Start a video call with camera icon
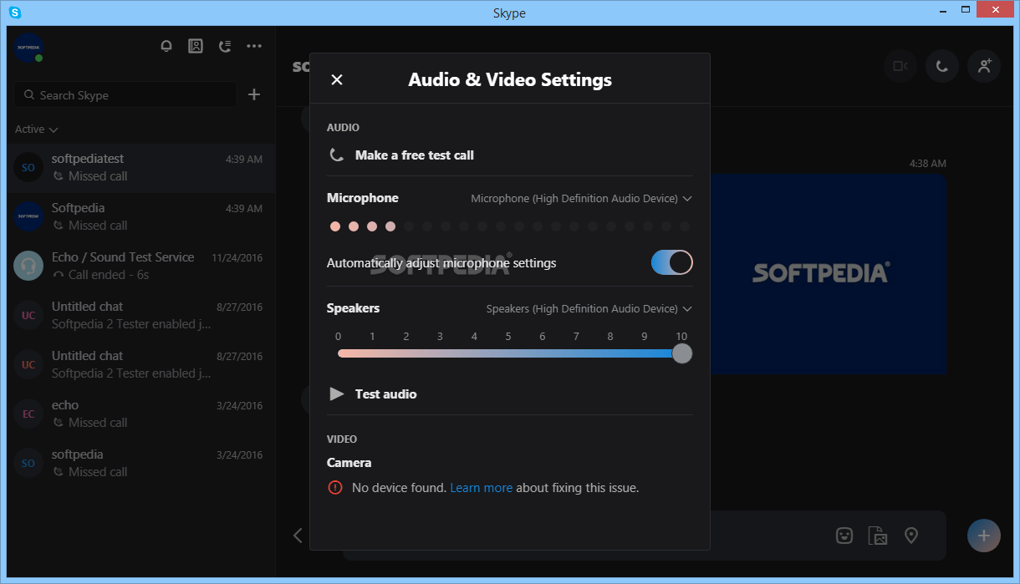 (x=900, y=66)
